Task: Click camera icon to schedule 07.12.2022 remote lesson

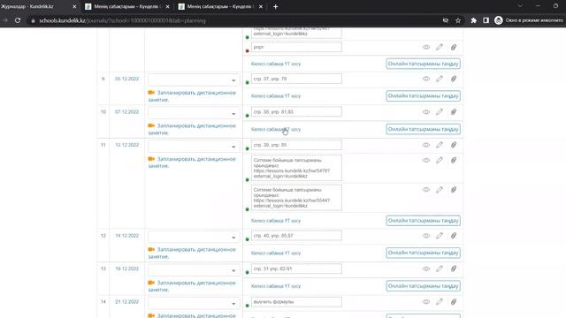Action: [x=151, y=125]
